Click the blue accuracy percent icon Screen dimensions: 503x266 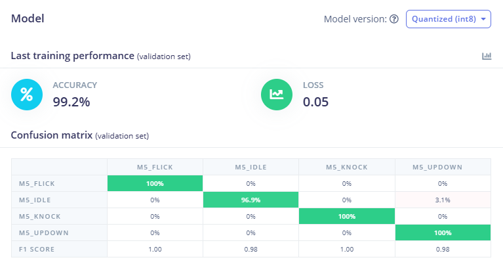tap(27, 95)
